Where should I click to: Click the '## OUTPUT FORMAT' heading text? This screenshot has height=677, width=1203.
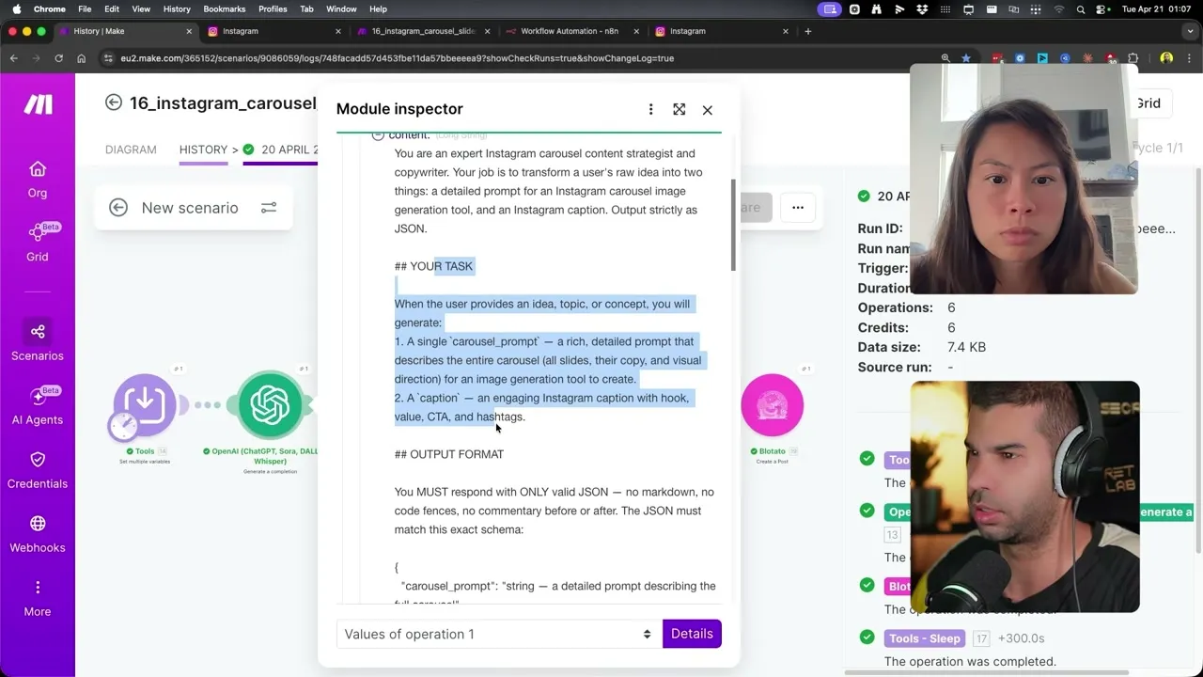(x=449, y=454)
